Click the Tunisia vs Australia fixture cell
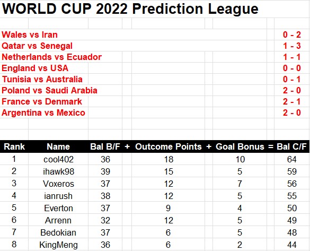This screenshot has height=251, width=310. (42, 80)
